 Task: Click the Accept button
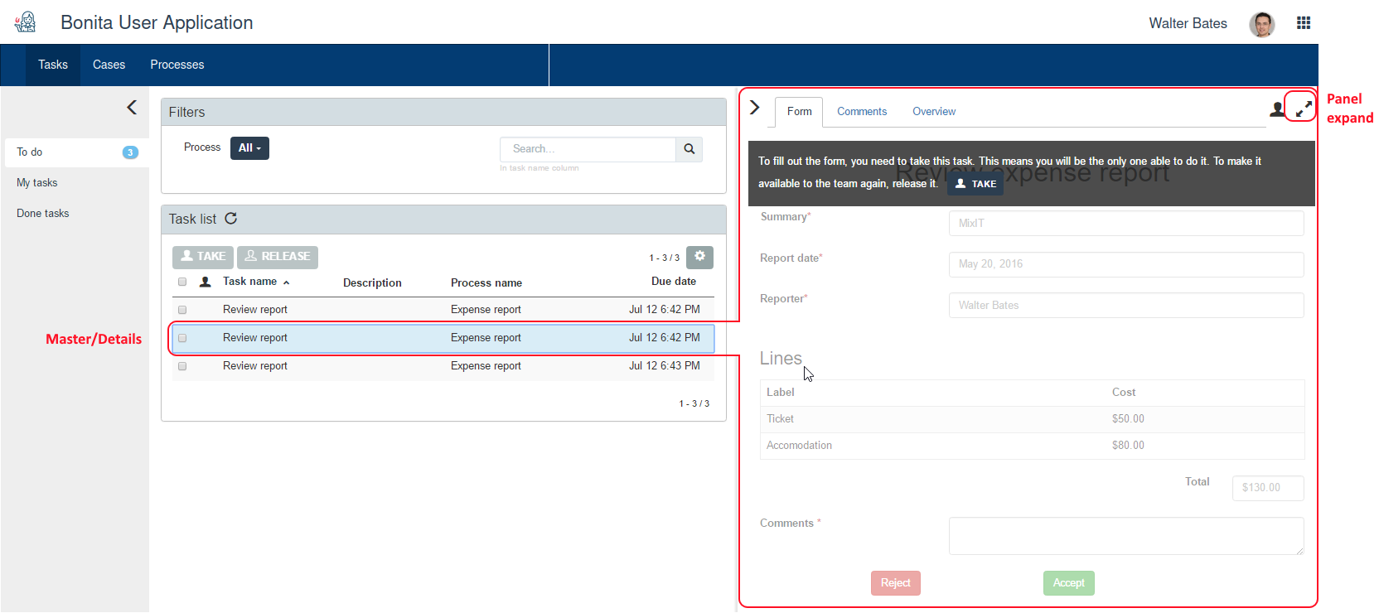[1068, 583]
